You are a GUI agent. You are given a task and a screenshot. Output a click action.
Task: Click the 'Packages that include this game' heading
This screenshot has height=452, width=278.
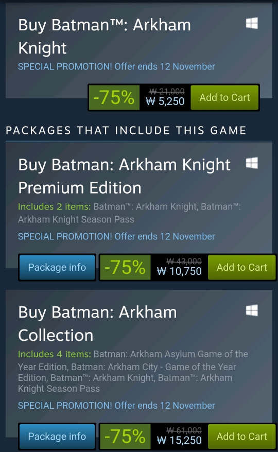[x=126, y=130]
